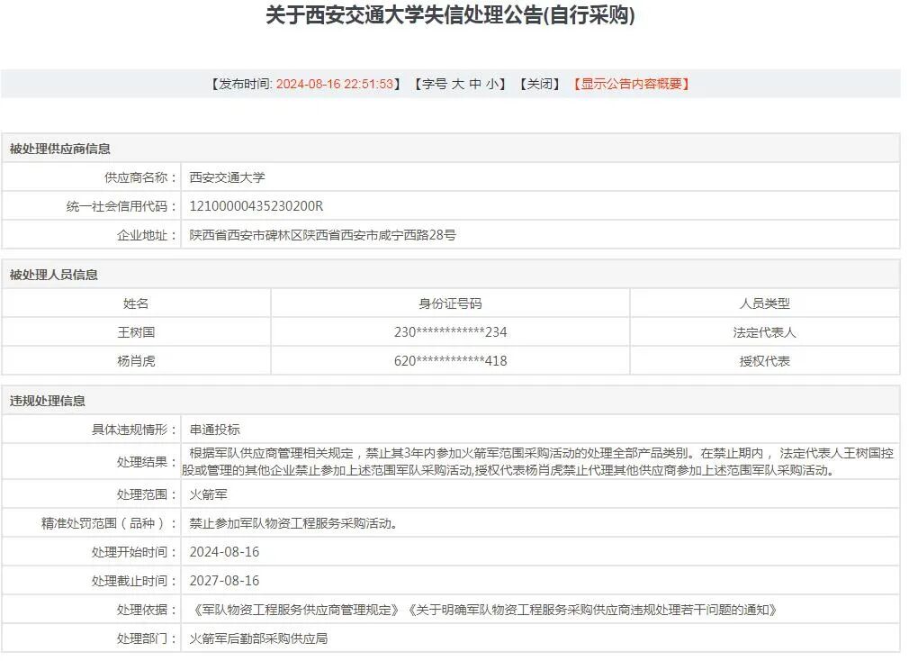Click the 关闭 close link

[x=540, y=84]
